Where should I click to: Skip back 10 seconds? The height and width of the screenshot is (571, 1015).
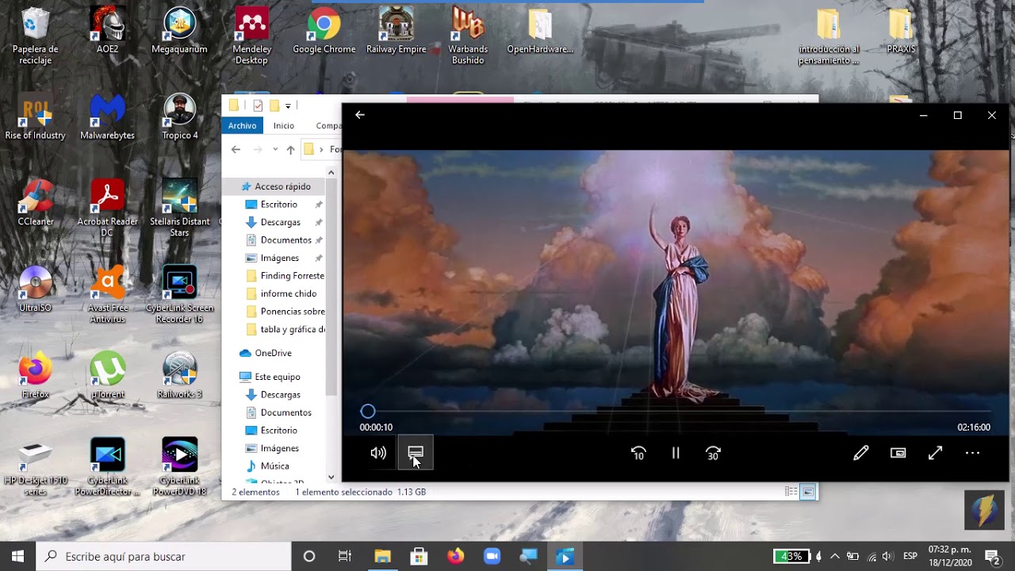(638, 453)
